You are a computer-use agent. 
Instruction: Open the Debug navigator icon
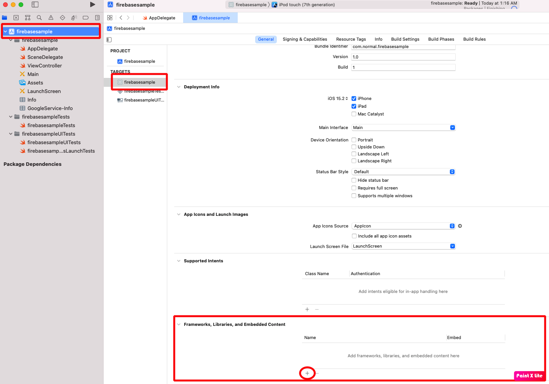pos(74,18)
